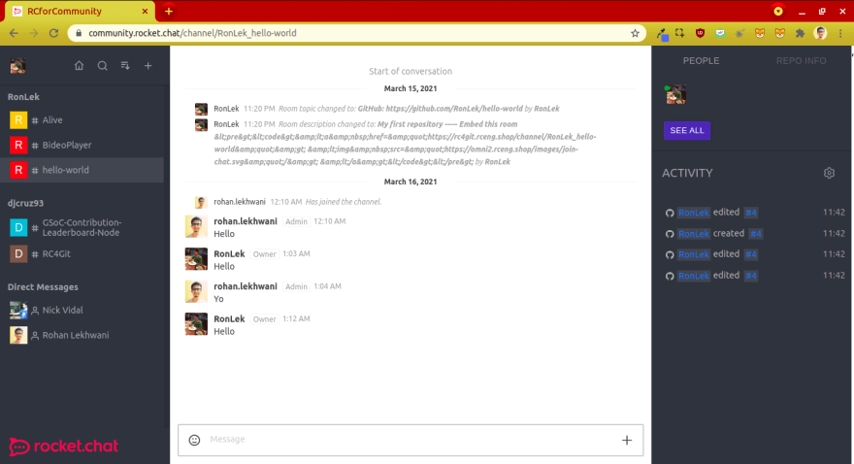Open the extensions puzzle icon
The image size is (854, 464).
[x=800, y=33]
